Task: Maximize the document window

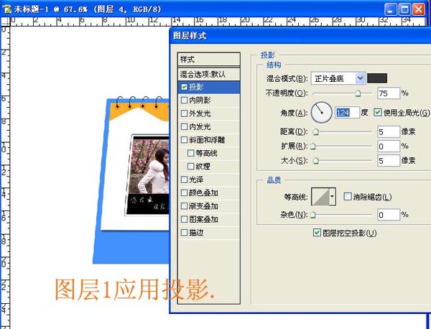Action: tap(407, 9)
